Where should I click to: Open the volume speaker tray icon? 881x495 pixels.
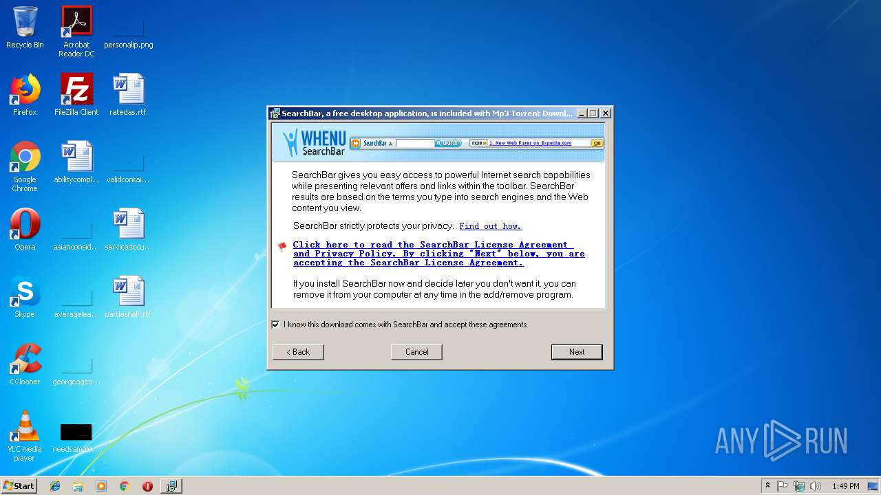pyautogui.click(x=816, y=486)
